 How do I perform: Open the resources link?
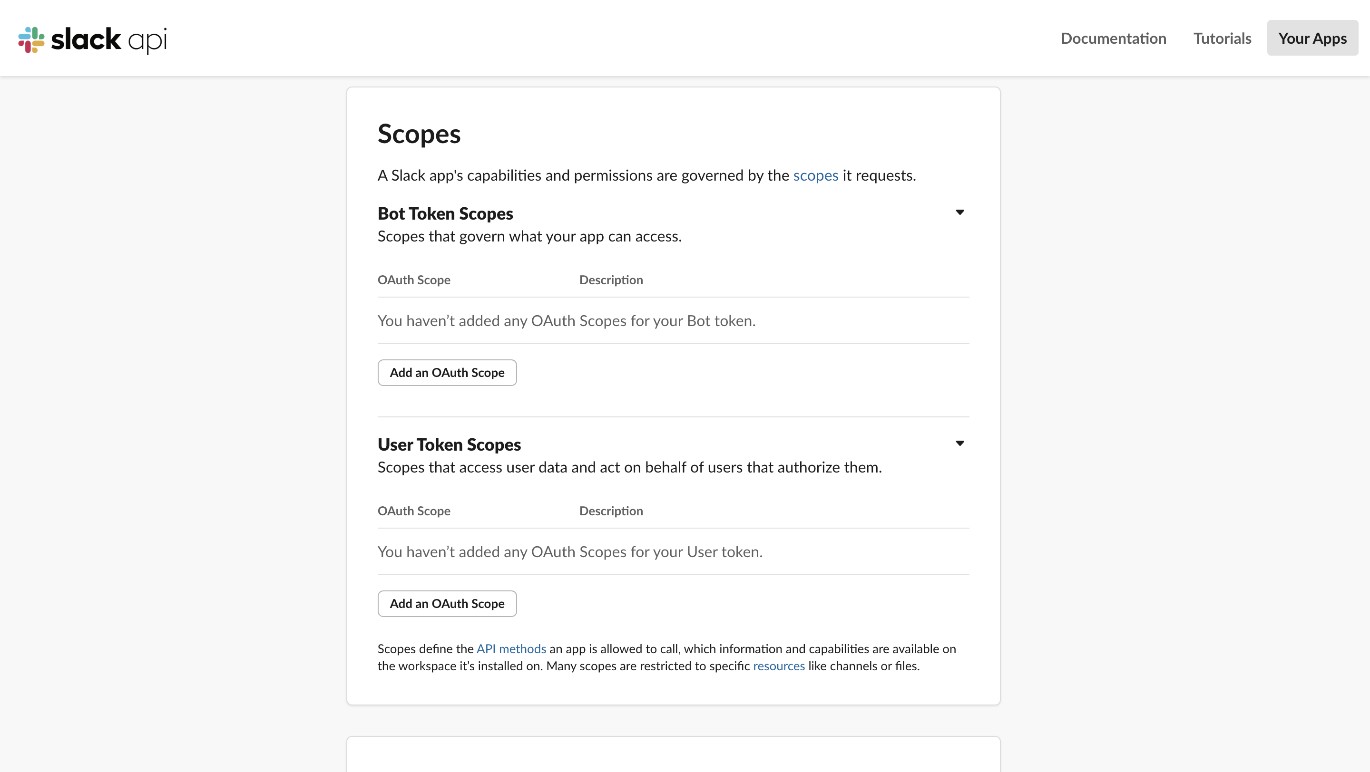(779, 666)
